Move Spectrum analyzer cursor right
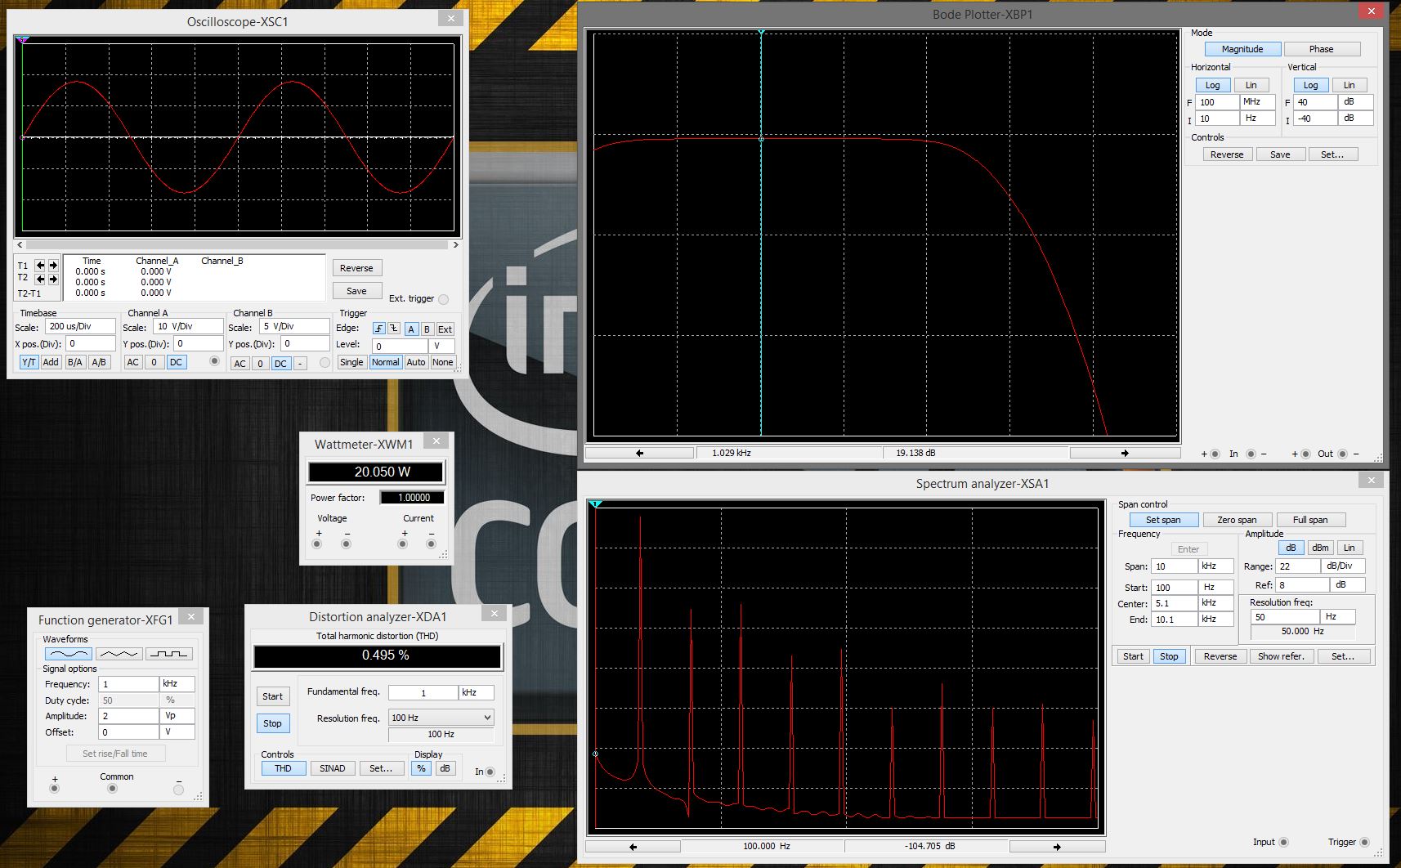This screenshot has height=868, width=1401. click(x=1057, y=847)
